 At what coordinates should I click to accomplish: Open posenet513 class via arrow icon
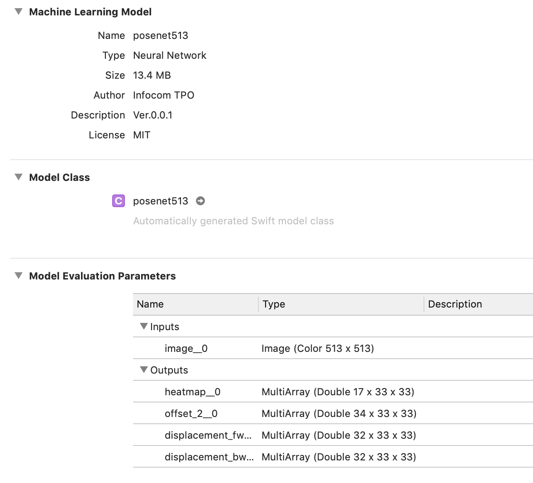pyautogui.click(x=200, y=201)
